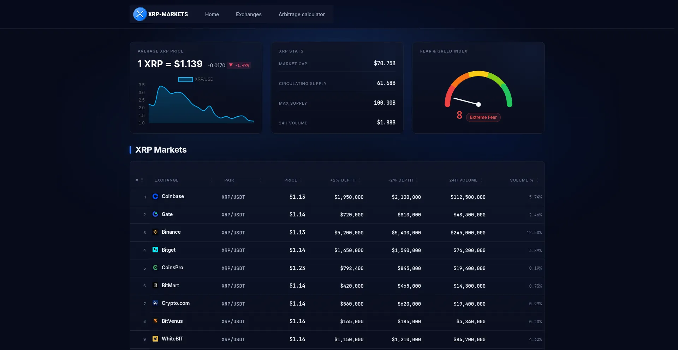Go to the XRP-MARKETS brand title link
The width and height of the screenshot is (678, 350).
coord(168,14)
